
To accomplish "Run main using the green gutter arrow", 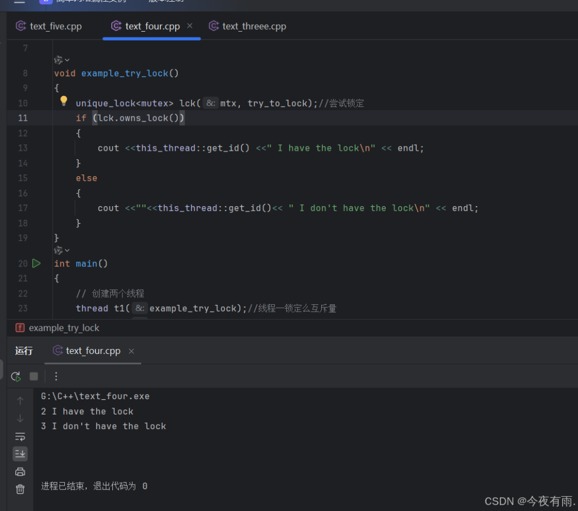I will click(37, 263).
